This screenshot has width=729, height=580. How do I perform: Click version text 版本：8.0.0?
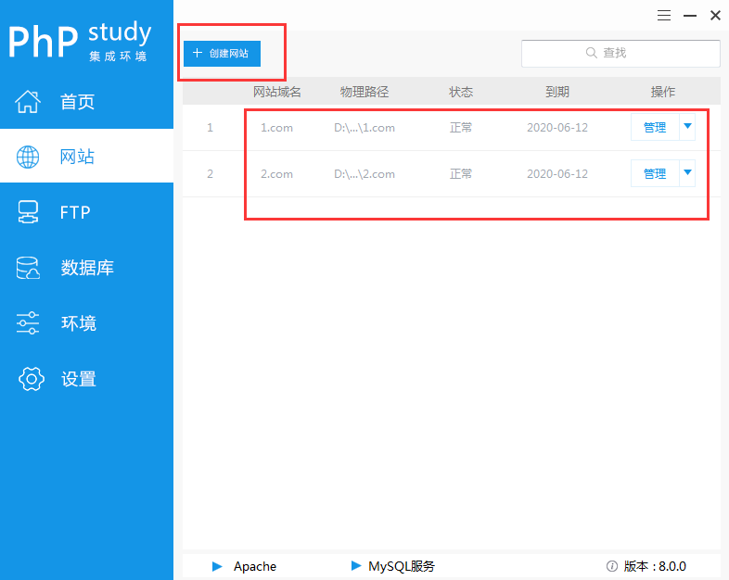[x=655, y=566]
